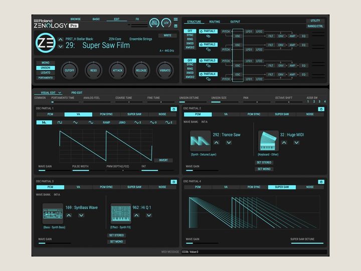
Task: Enable PORTAMENTO mode
Action: coord(45,78)
